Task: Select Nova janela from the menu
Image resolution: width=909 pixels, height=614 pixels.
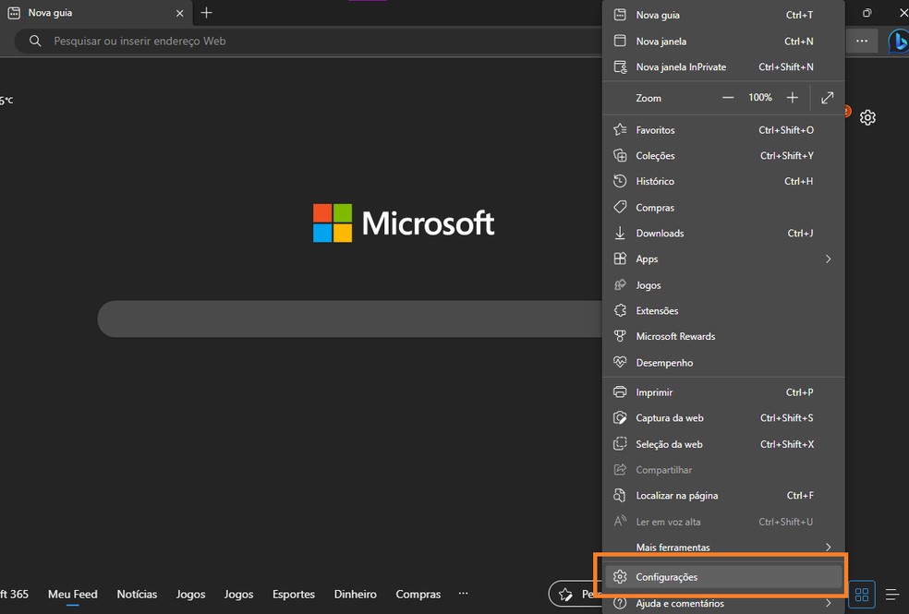Action: click(723, 42)
